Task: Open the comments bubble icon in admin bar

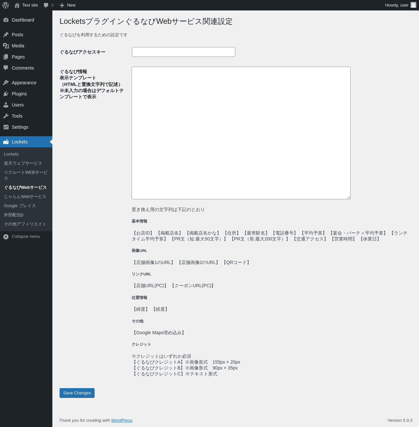Action: click(46, 5)
